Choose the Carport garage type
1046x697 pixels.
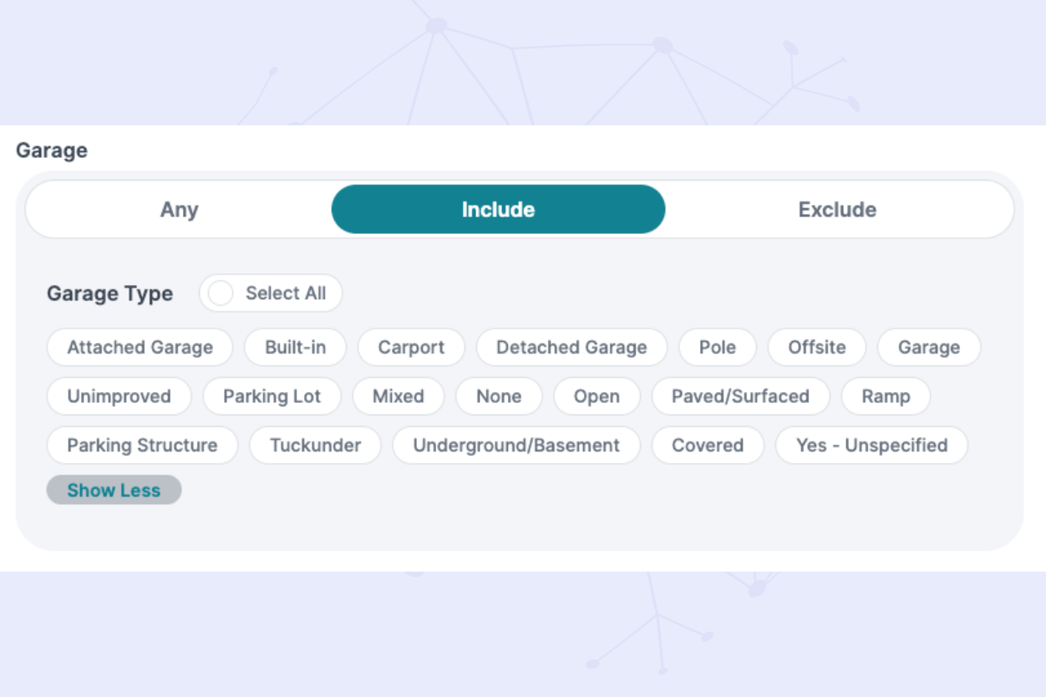point(411,348)
